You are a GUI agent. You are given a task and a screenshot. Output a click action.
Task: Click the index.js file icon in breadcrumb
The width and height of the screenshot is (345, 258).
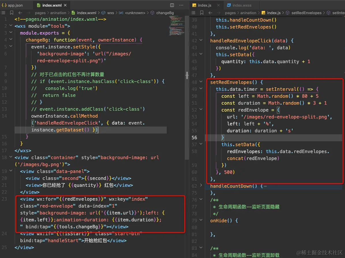[x=263, y=13]
